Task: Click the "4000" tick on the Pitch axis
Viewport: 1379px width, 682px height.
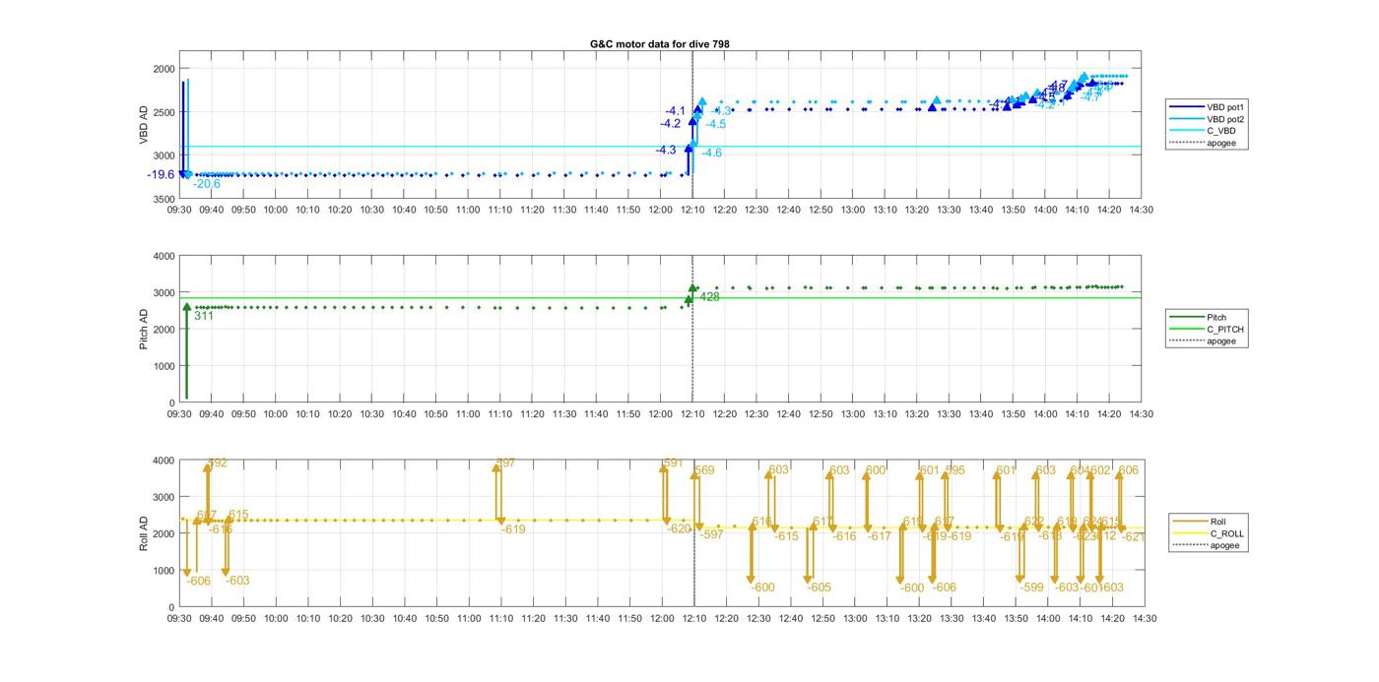Action: coord(164,256)
